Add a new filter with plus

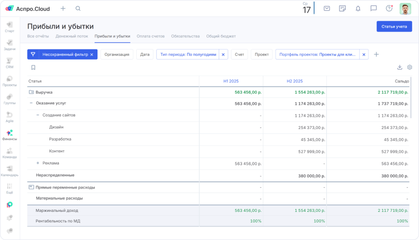(x=376, y=55)
